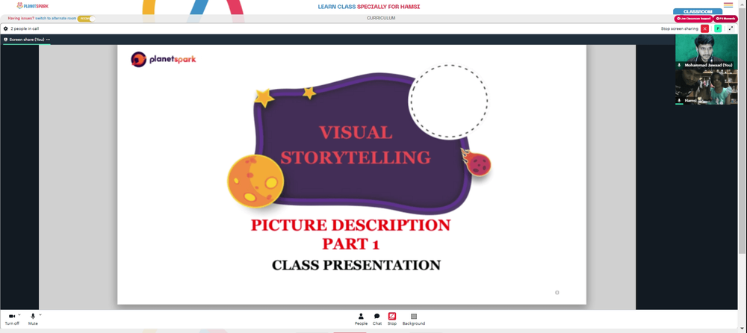Expand the microphone options arrow
The height and width of the screenshot is (333, 747).
[40, 314]
